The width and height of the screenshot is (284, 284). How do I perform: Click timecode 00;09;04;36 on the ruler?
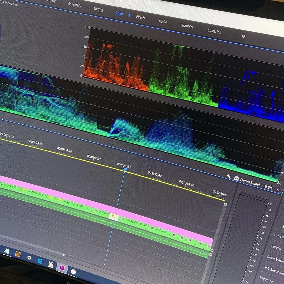tap(35, 142)
